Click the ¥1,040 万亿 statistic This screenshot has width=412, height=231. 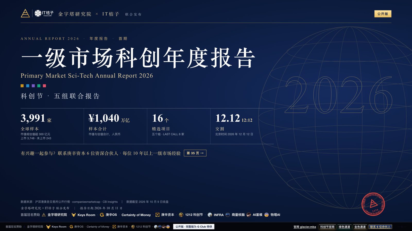tap(109, 119)
